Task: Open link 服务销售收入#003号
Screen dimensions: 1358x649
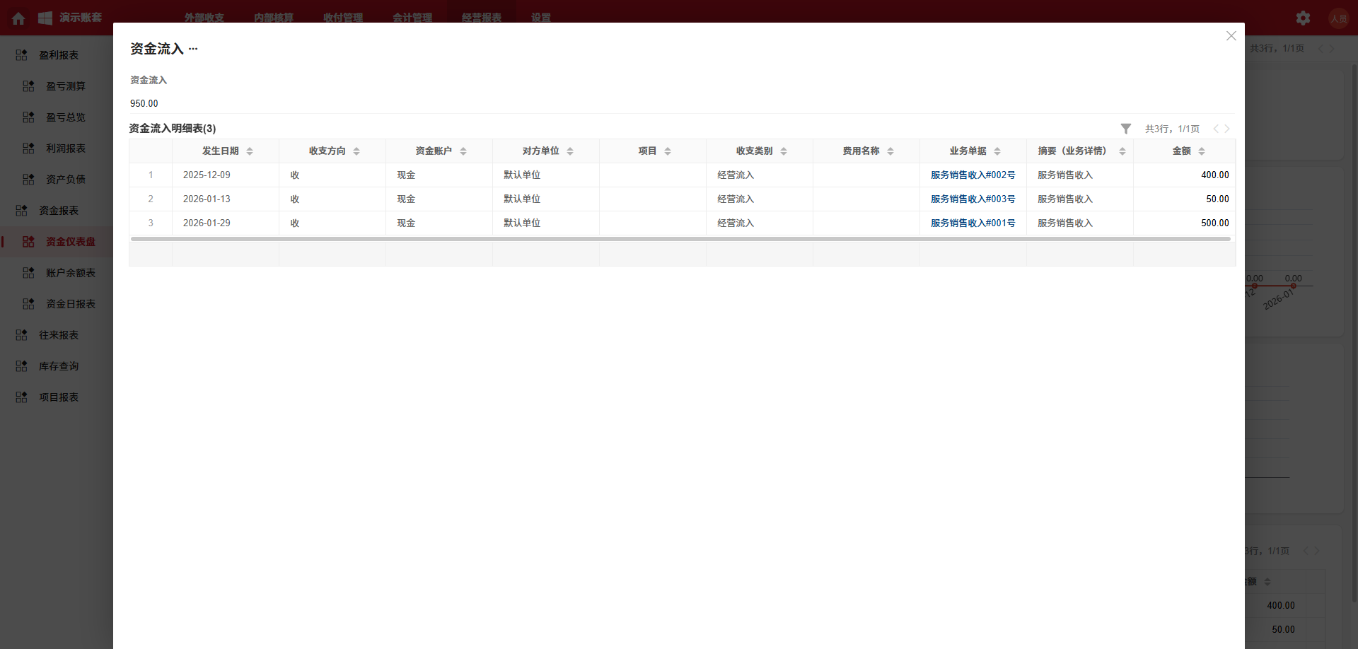Action: [973, 199]
